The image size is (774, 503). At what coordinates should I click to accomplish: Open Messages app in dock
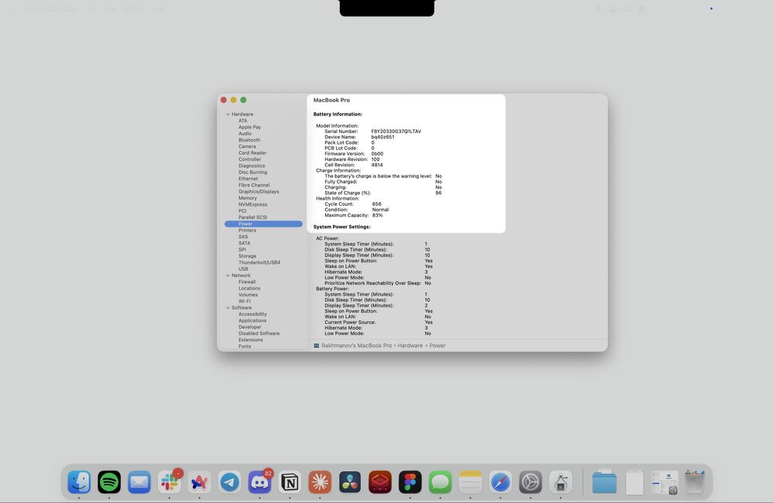click(440, 482)
